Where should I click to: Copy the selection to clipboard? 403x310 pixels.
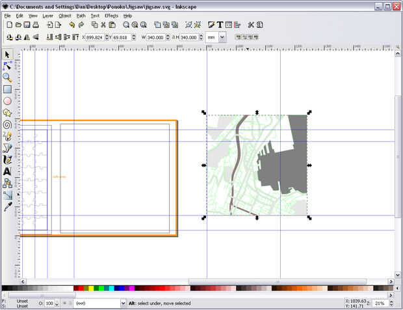coord(95,25)
